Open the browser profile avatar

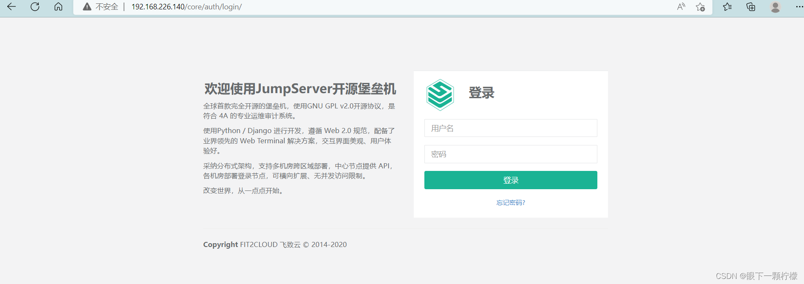click(x=775, y=7)
